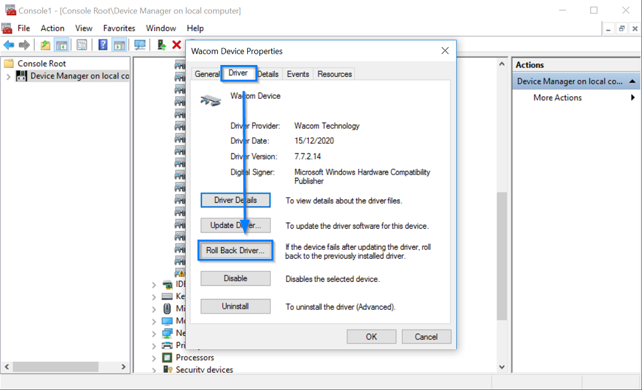Open the Resources tab

[334, 74]
